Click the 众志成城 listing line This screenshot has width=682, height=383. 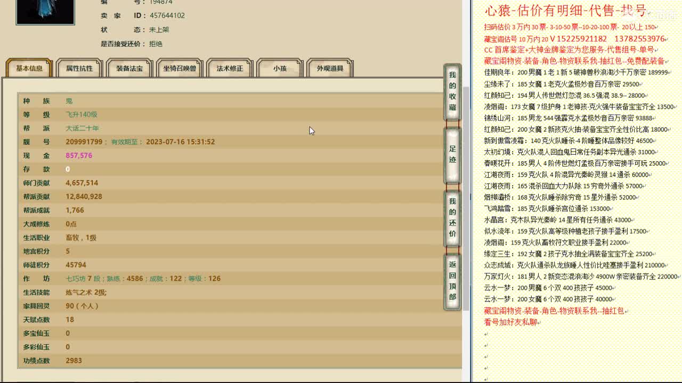576,265
